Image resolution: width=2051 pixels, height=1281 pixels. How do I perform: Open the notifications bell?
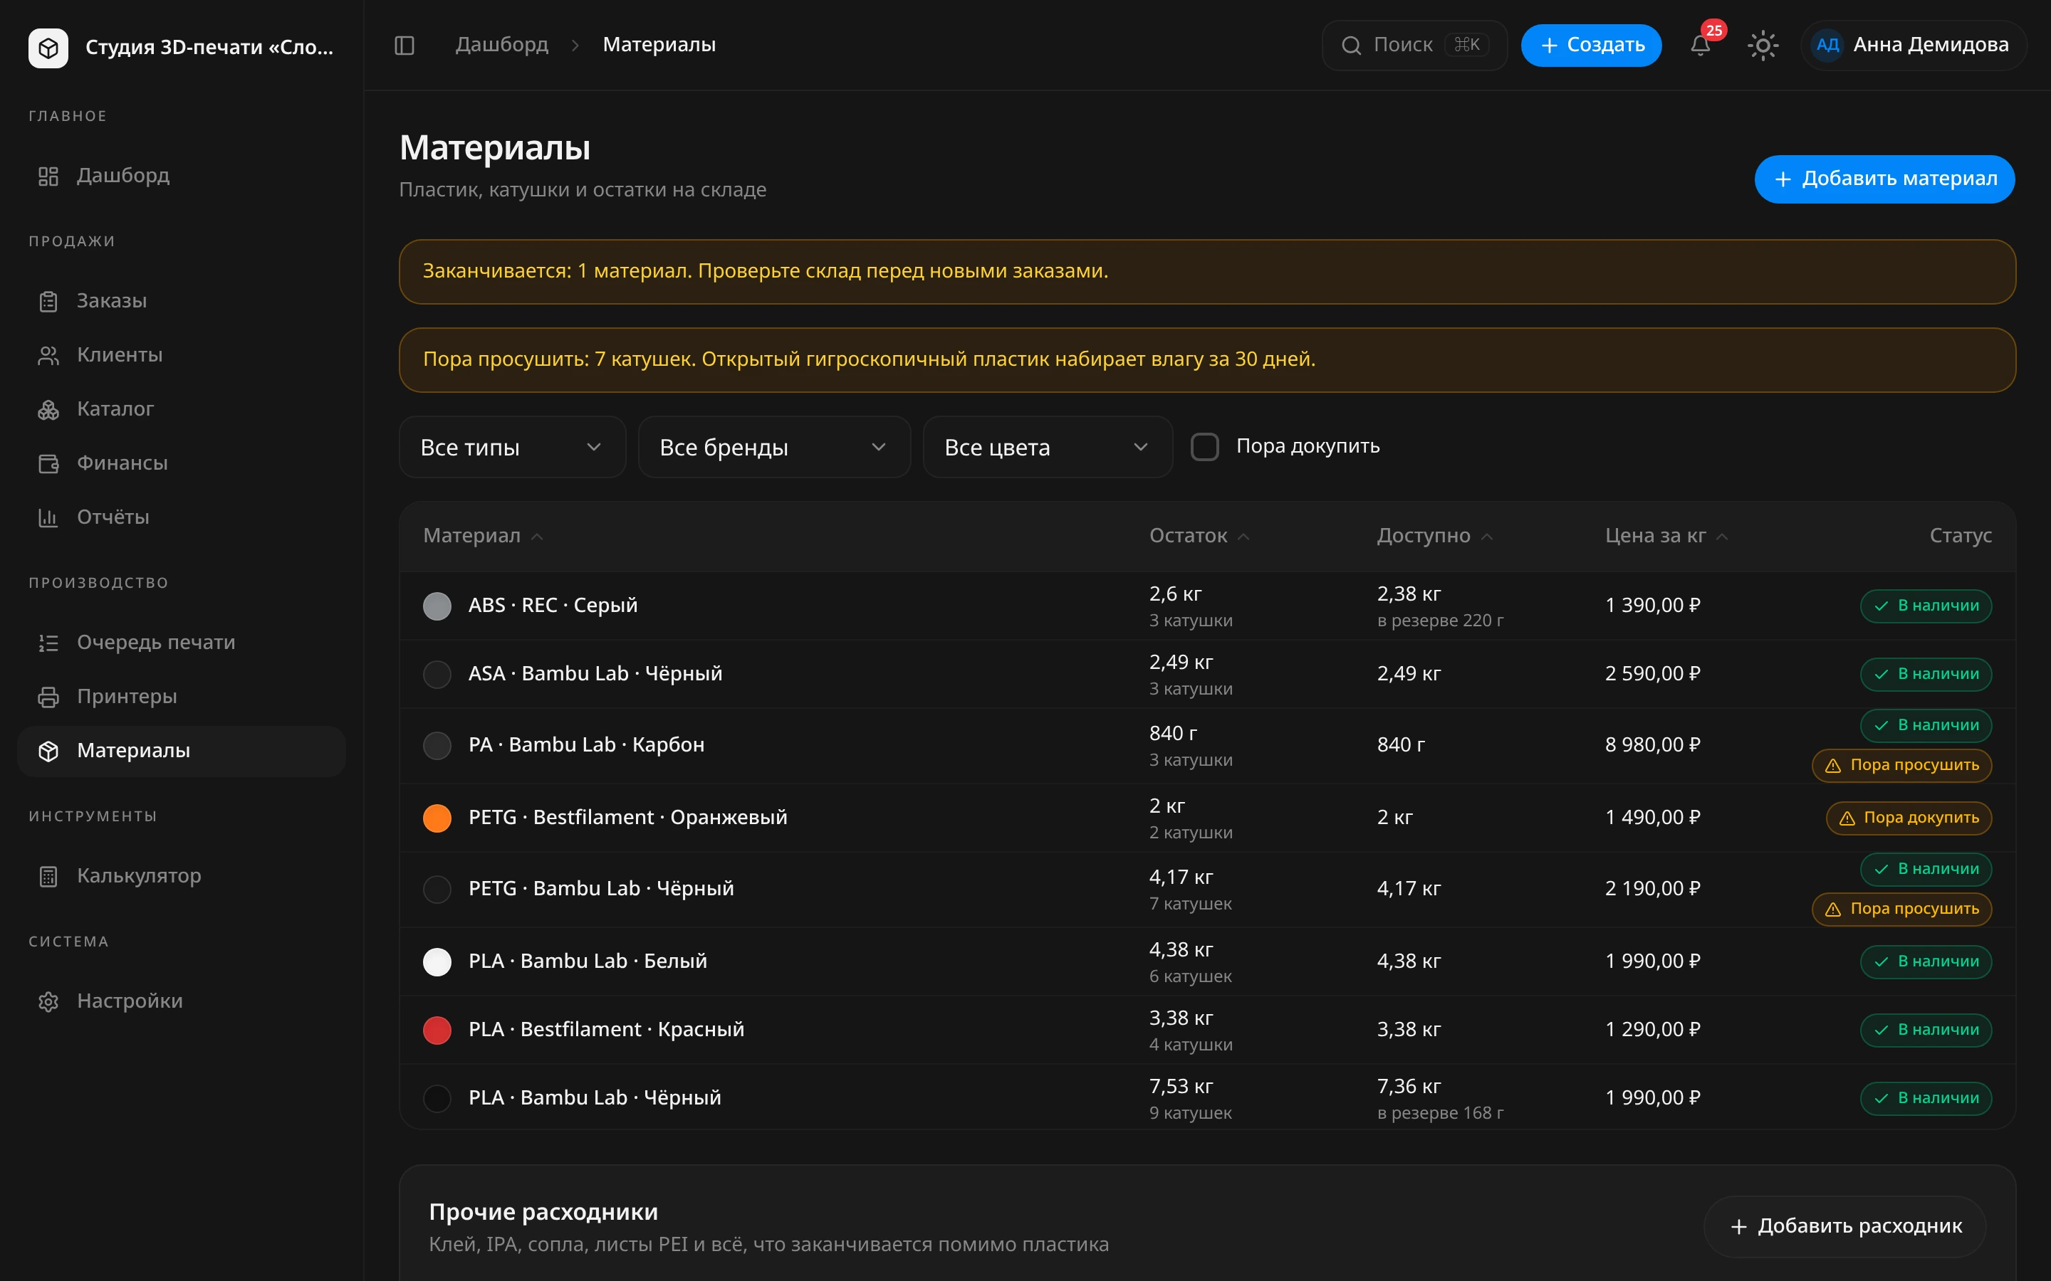[1700, 45]
